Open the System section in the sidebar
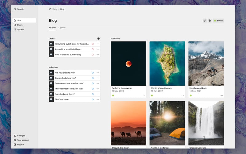The image size is (246, 154). (24, 29)
